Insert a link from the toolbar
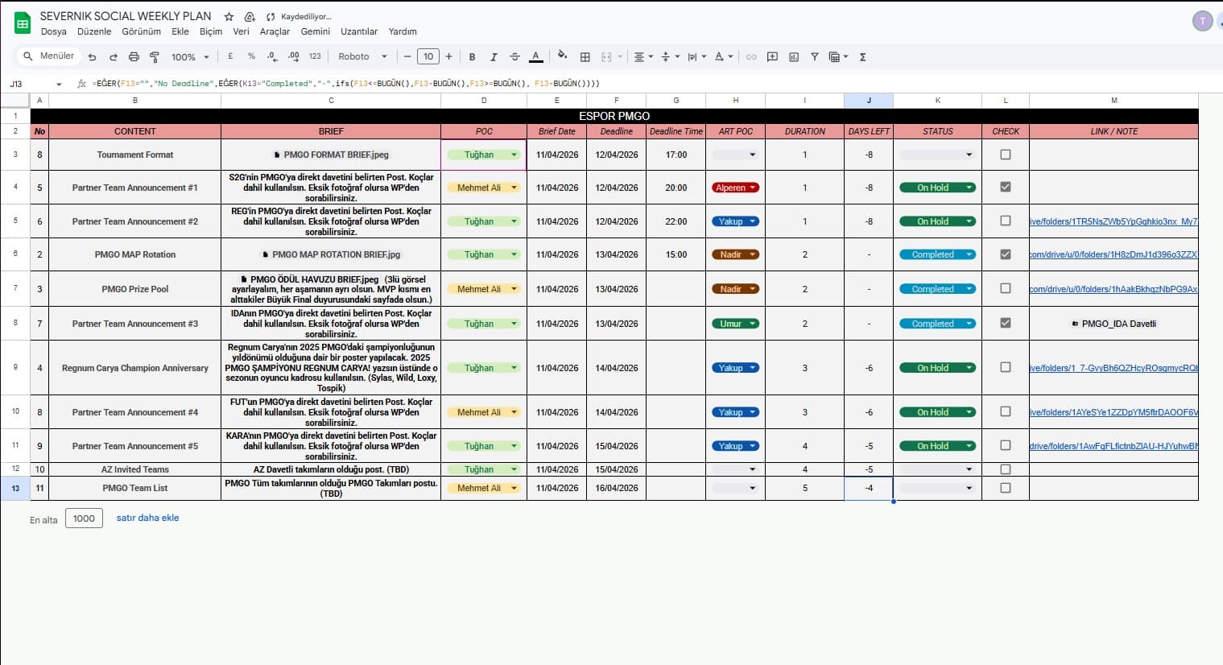 point(751,57)
